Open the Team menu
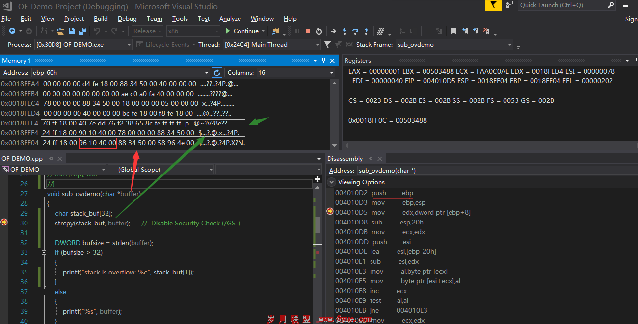The height and width of the screenshot is (324, 638). 155,19
